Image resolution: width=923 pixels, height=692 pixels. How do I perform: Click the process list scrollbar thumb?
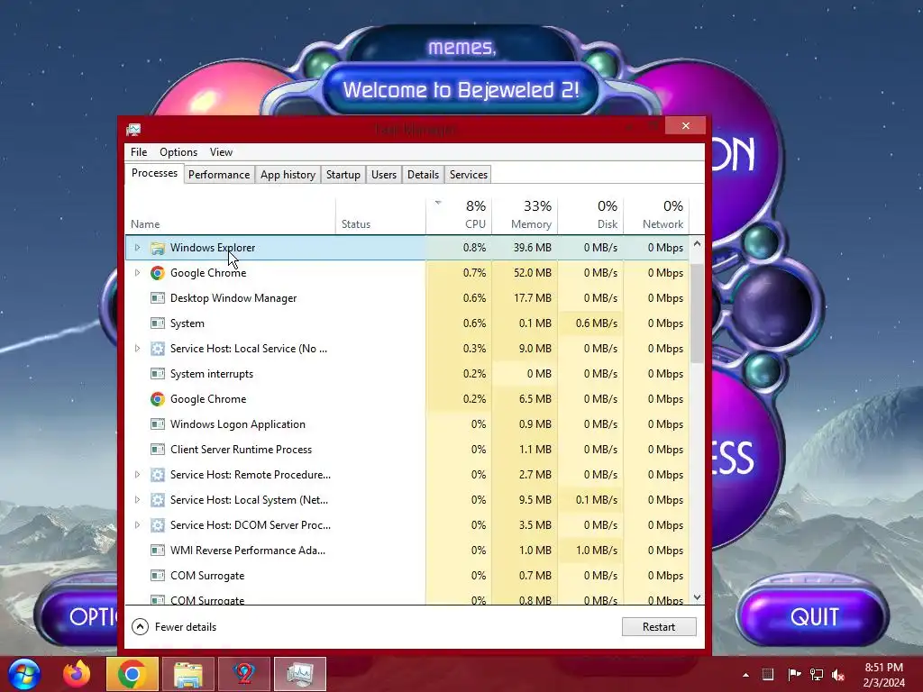coord(697,314)
